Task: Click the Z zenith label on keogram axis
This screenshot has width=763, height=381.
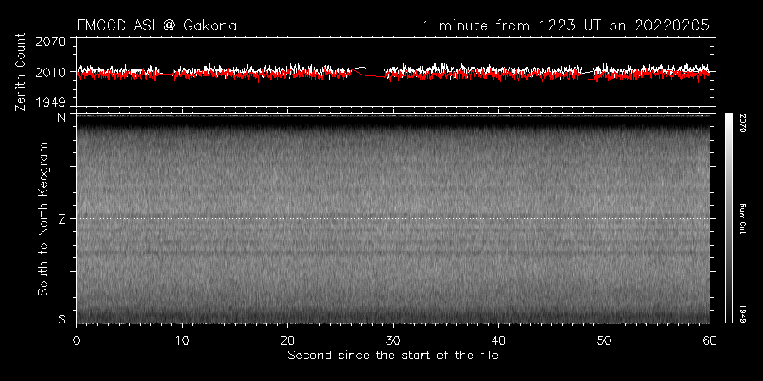Action: point(62,218)
